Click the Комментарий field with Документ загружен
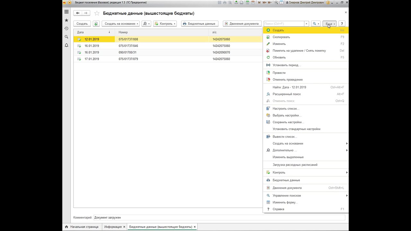This screenshot has width=411, height=231. (219, 218)
